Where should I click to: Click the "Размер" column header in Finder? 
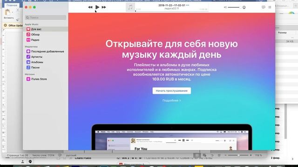point(282,33)
